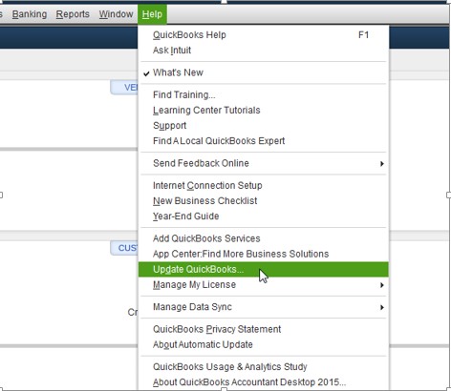Open the Banking menu
The width and height of the screenshot is (451, 391).
click(x=30, y=14)
